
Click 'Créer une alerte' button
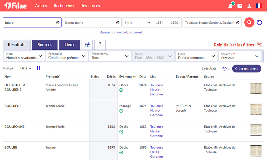point(247,68)
